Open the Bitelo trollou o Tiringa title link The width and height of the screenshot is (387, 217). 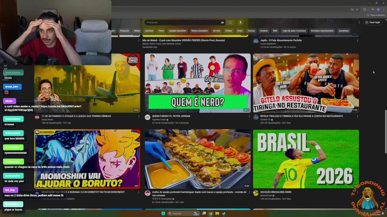click(x=301, y=116)
